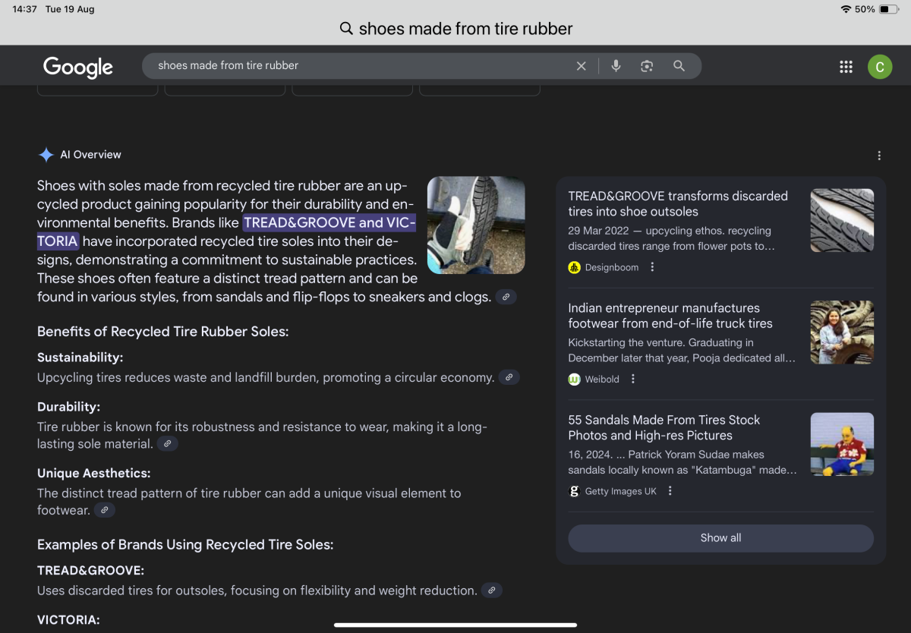The width and height of the screenshot is (911, 633).
Task: Click the 'Durability:' subheading
Action: 68,407
